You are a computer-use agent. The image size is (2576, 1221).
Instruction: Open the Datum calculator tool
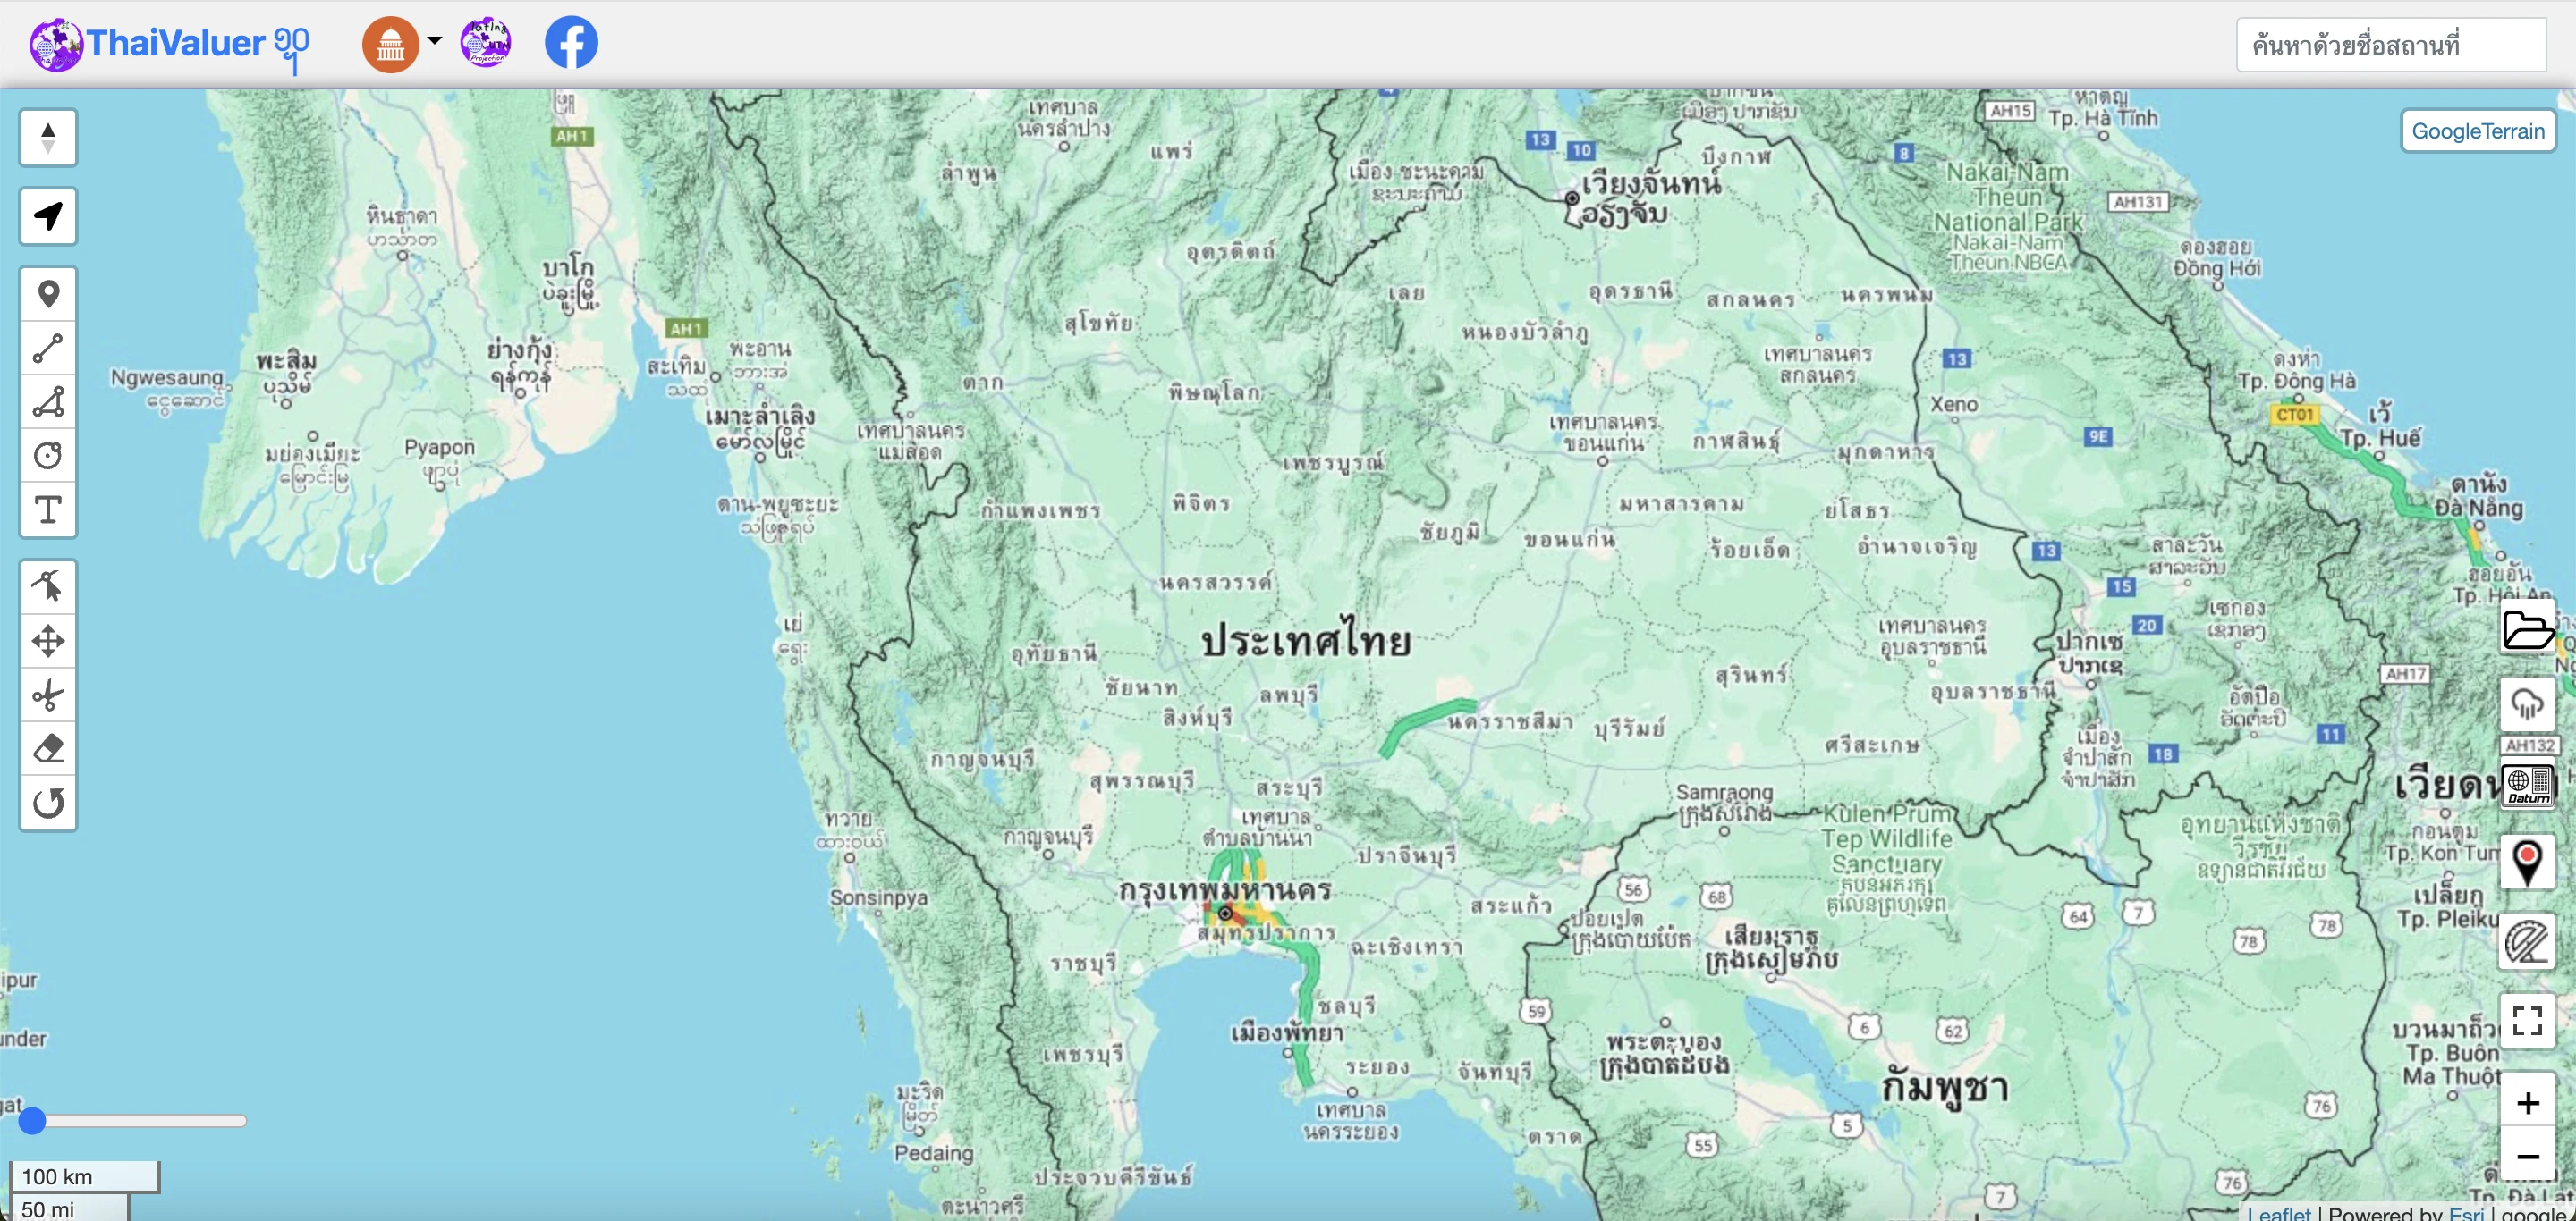point(2527,785)
